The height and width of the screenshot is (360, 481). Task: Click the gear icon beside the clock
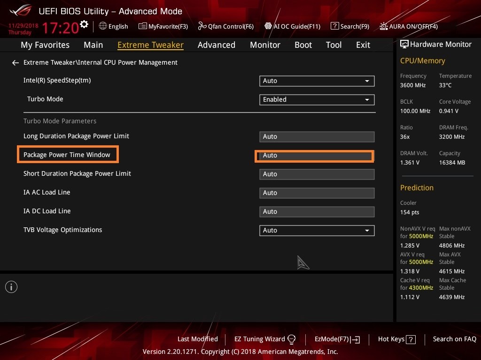(x=84, y=24)
